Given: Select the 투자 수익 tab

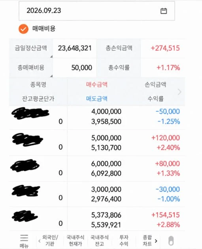Looking at the screenshot, I should click(x=124, y=240).
